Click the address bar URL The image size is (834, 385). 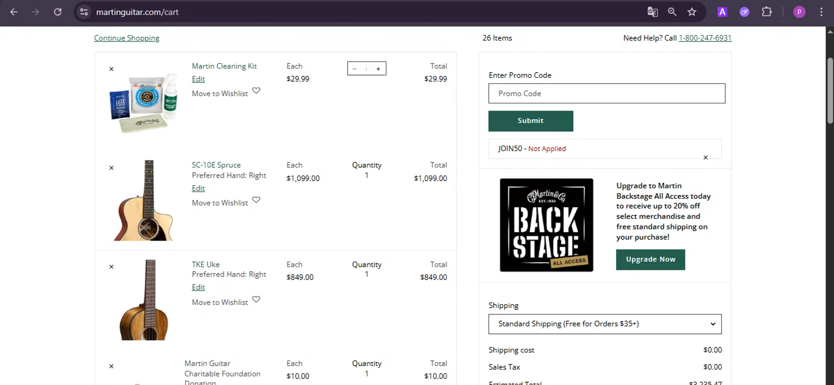point(137,12)
